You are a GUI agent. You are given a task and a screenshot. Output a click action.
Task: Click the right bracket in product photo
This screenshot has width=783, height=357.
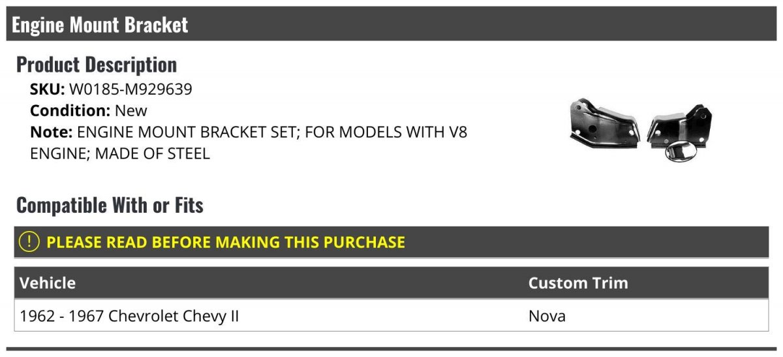pos(680,124)
